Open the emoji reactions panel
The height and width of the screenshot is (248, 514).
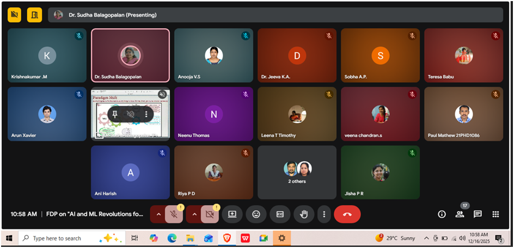pyautogui.click(x=256, y=214)
